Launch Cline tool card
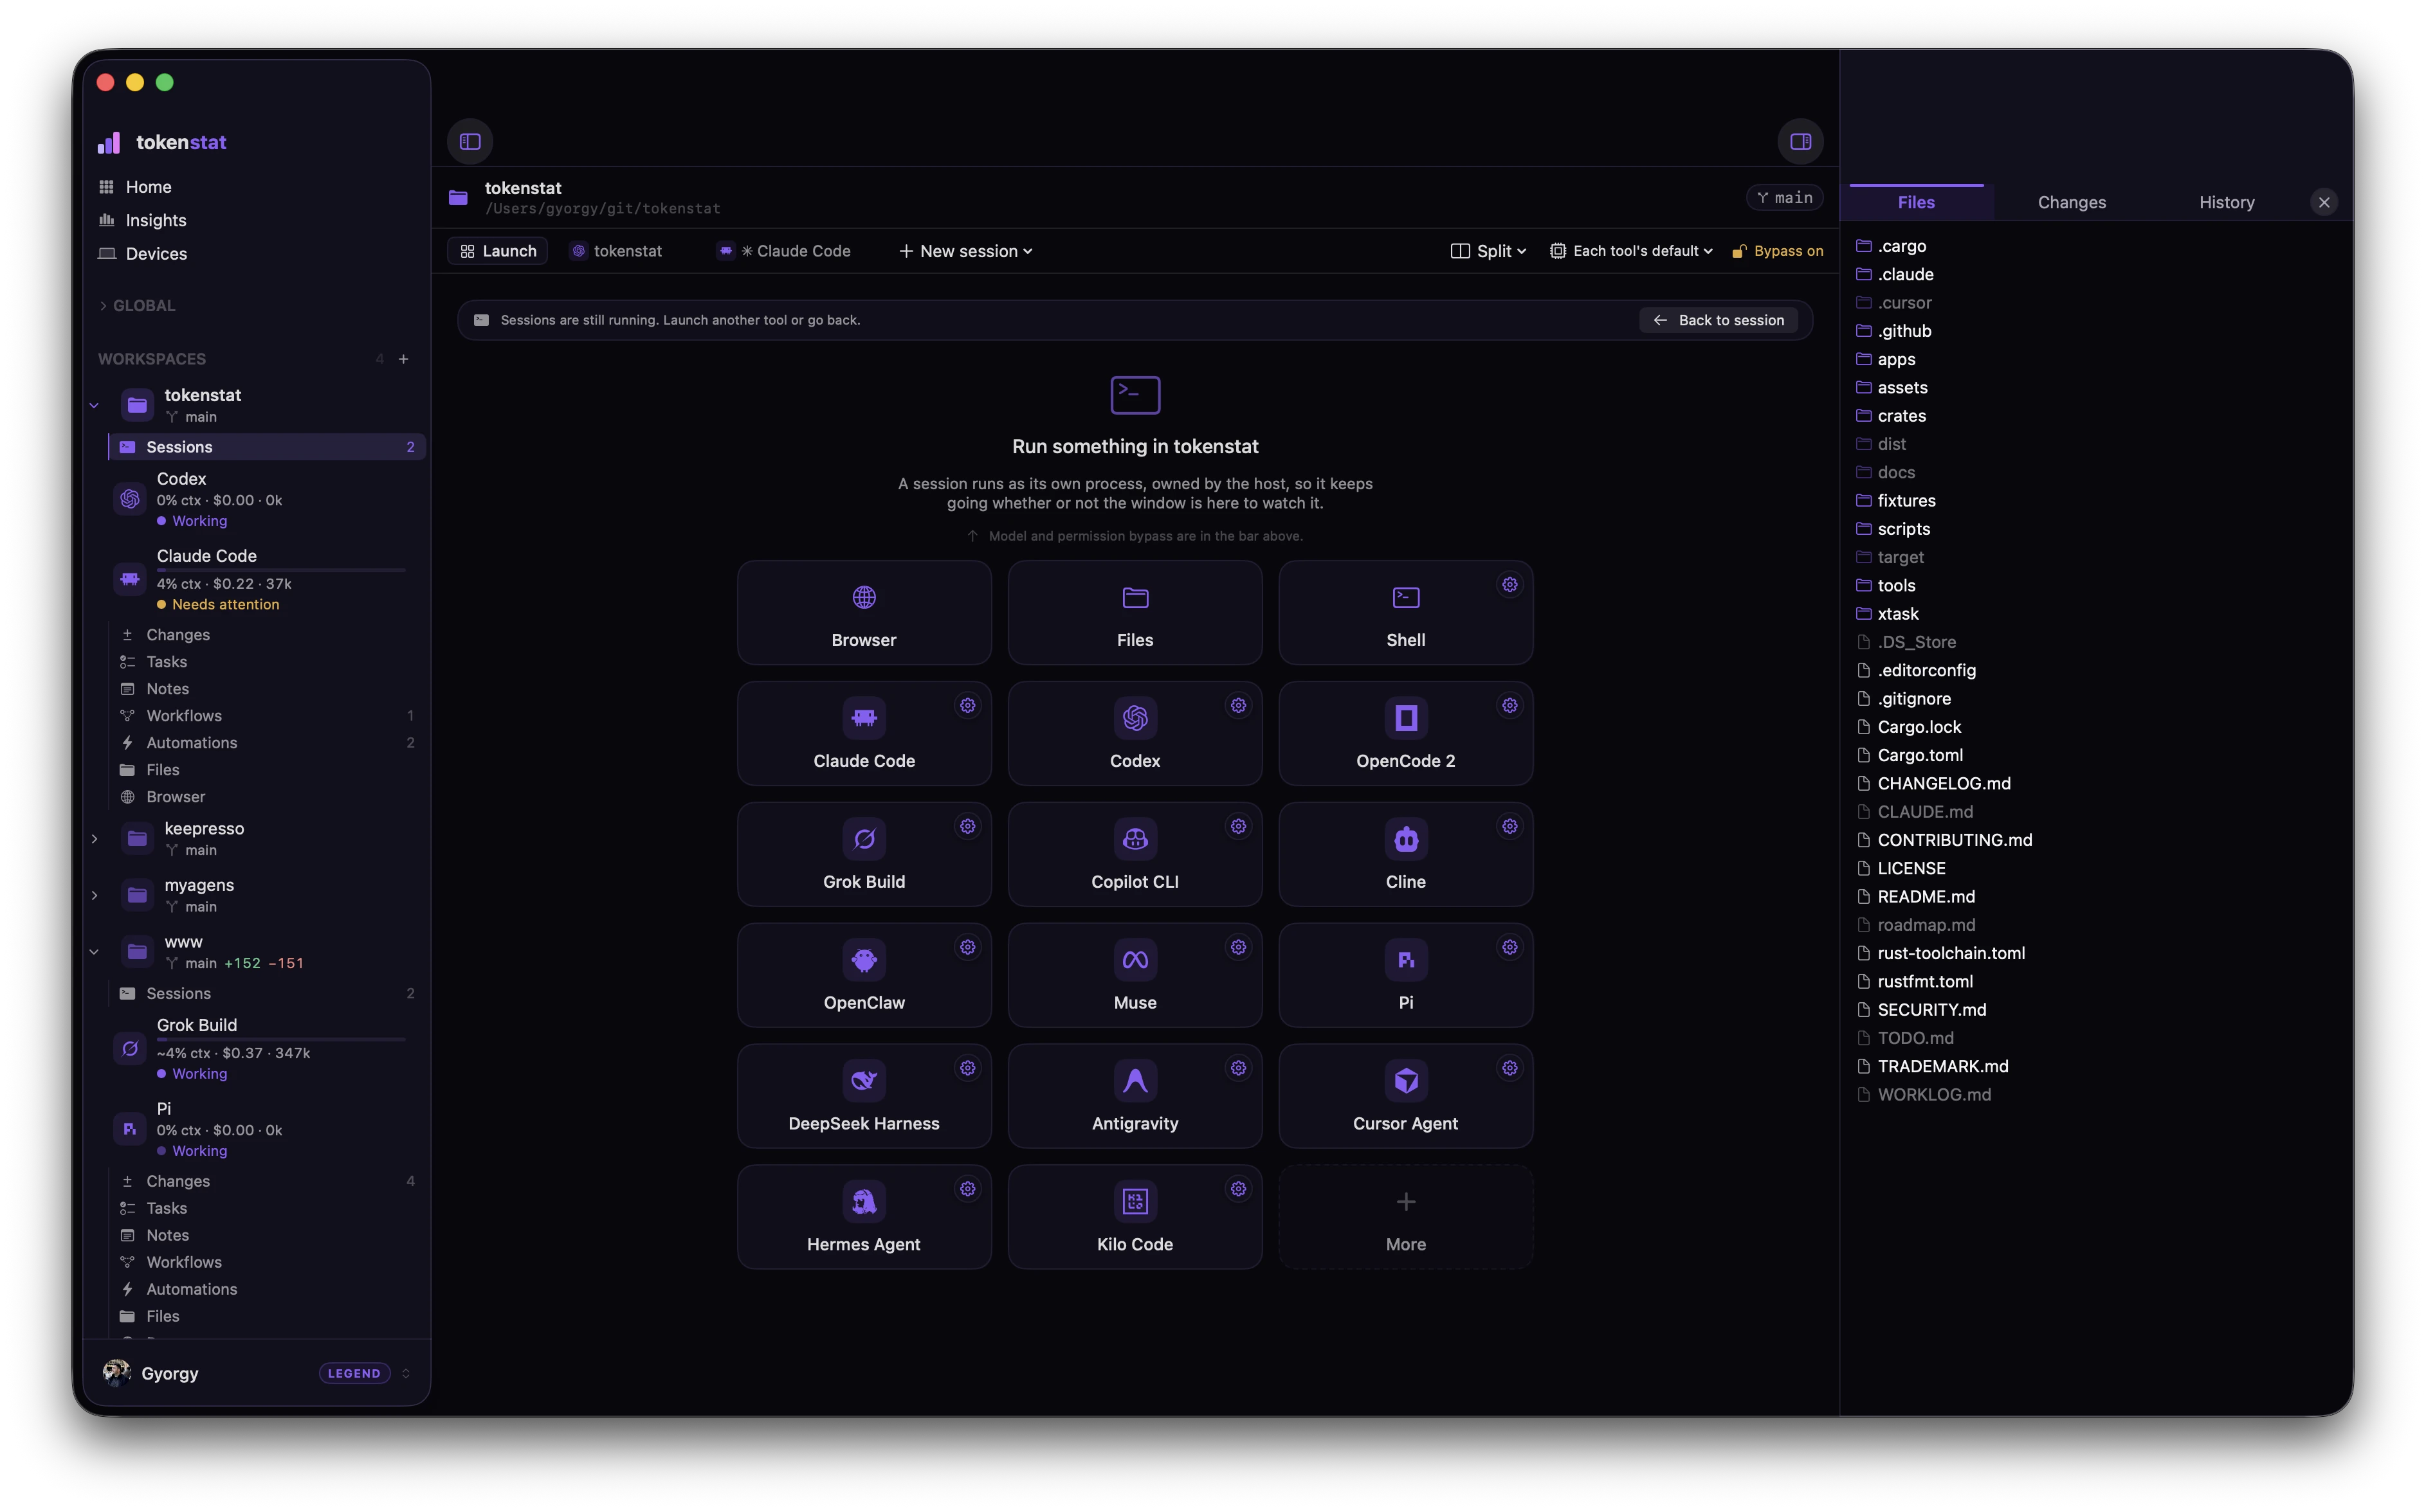Screen dimensions: 2426x1512 [x=1405, y=854]
